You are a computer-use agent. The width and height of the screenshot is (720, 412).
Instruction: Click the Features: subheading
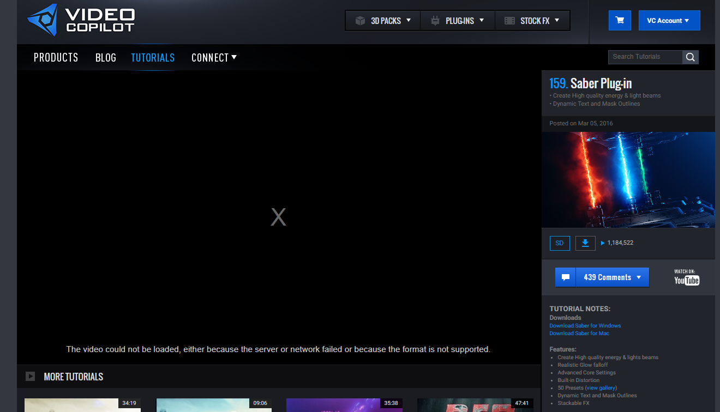click(563, 349)
